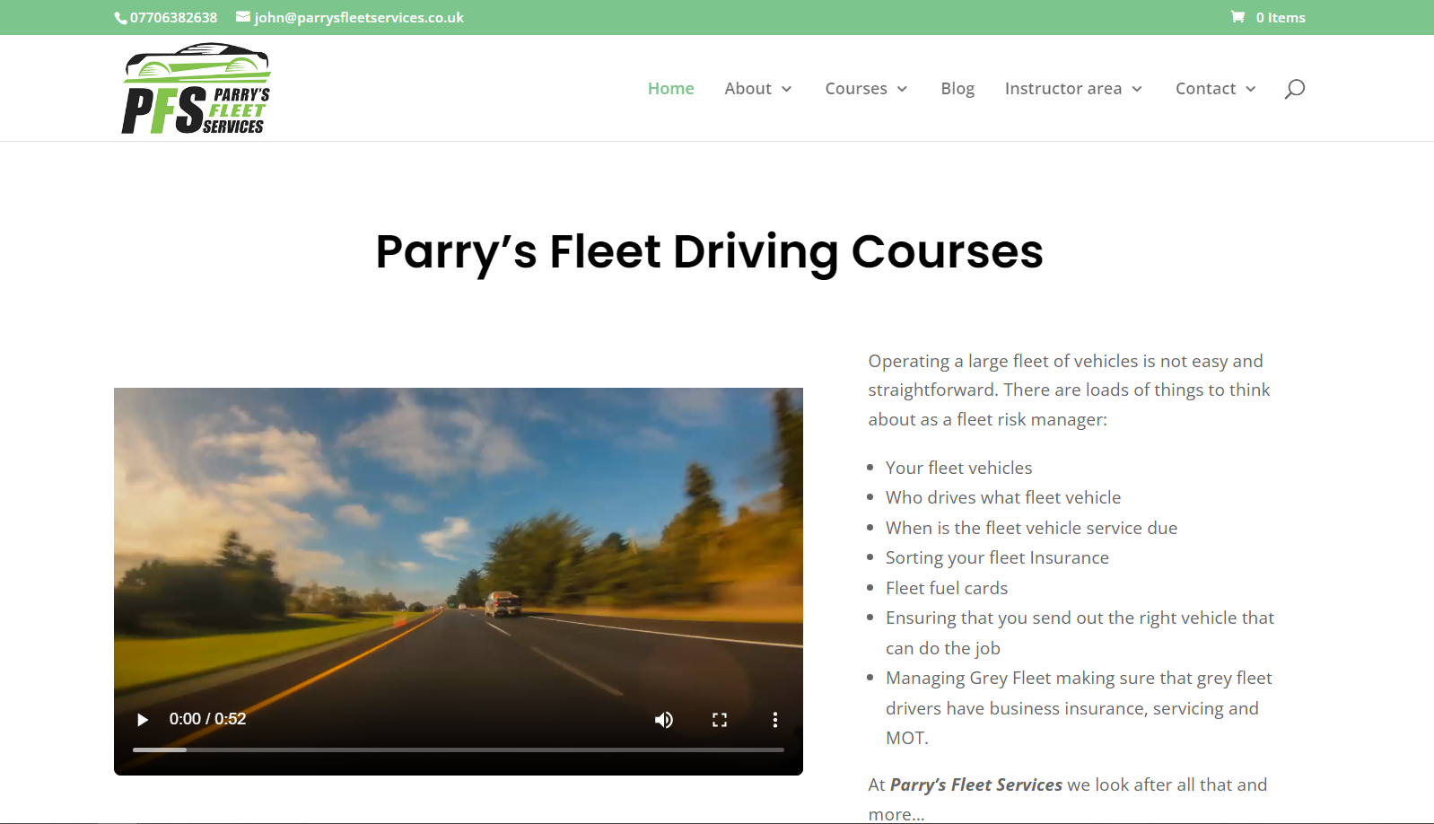Viewport: 1434px width, 824px height.
Task: Open the Courses menu item
Action: pos(856,89)
